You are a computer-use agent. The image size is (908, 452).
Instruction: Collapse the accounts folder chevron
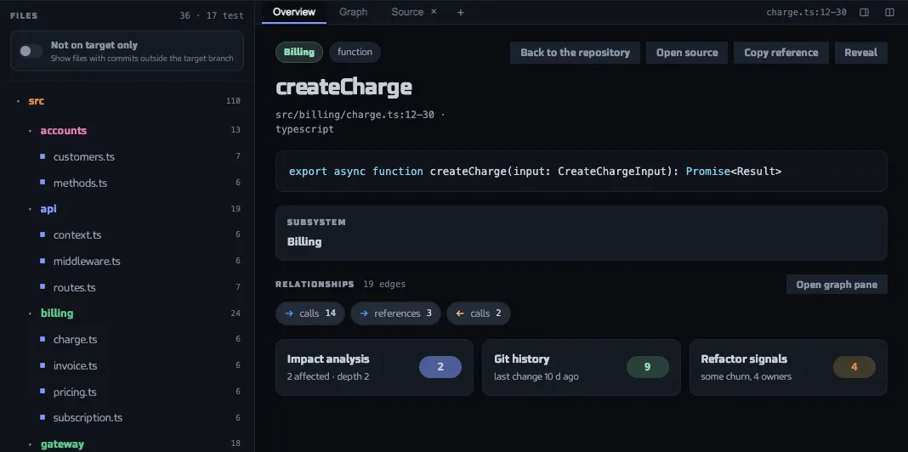(30, 131)
